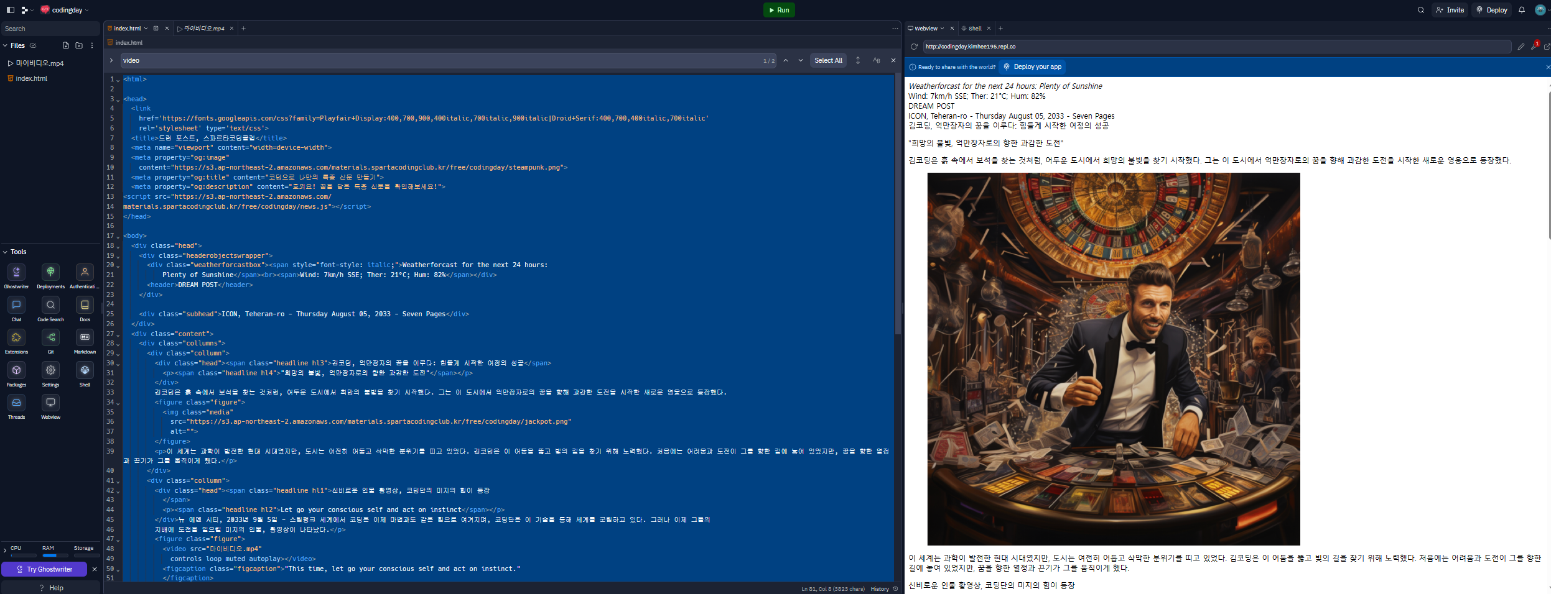The image size is (1551, 594).
Task: Run the repl
Action: pos(779,10)
